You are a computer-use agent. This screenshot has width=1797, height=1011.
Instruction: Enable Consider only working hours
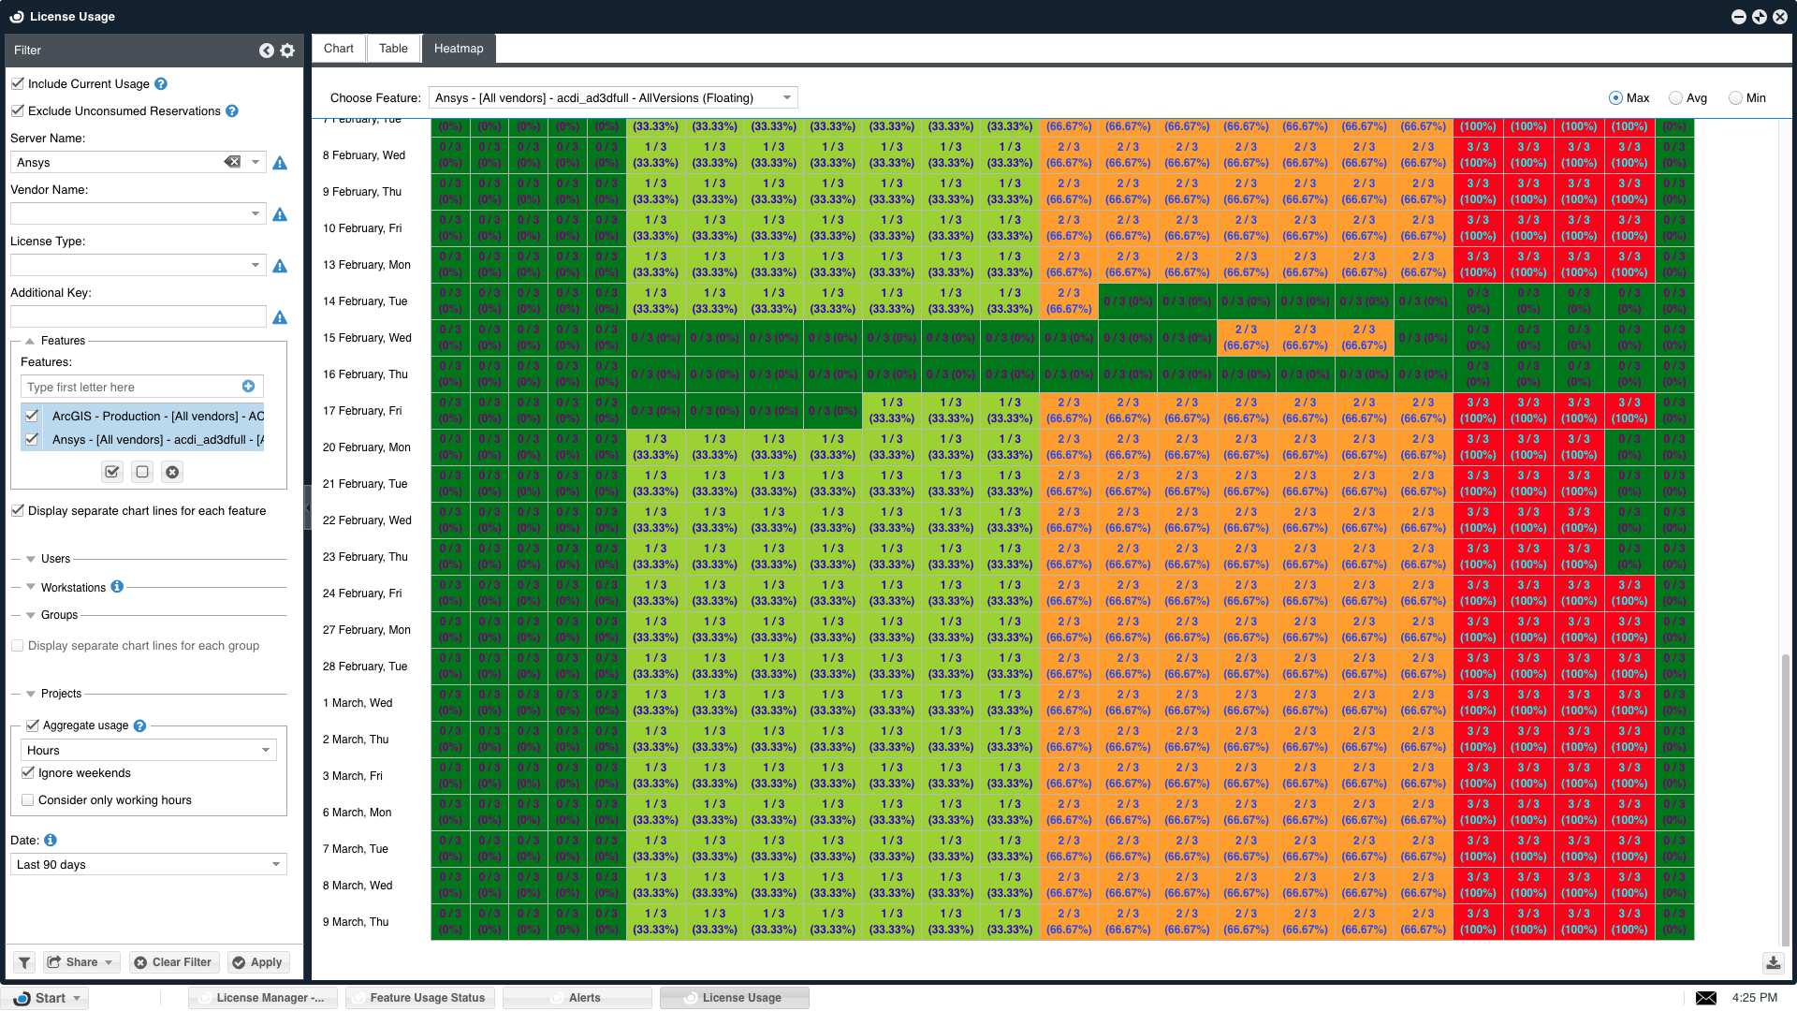pos(28,800)
